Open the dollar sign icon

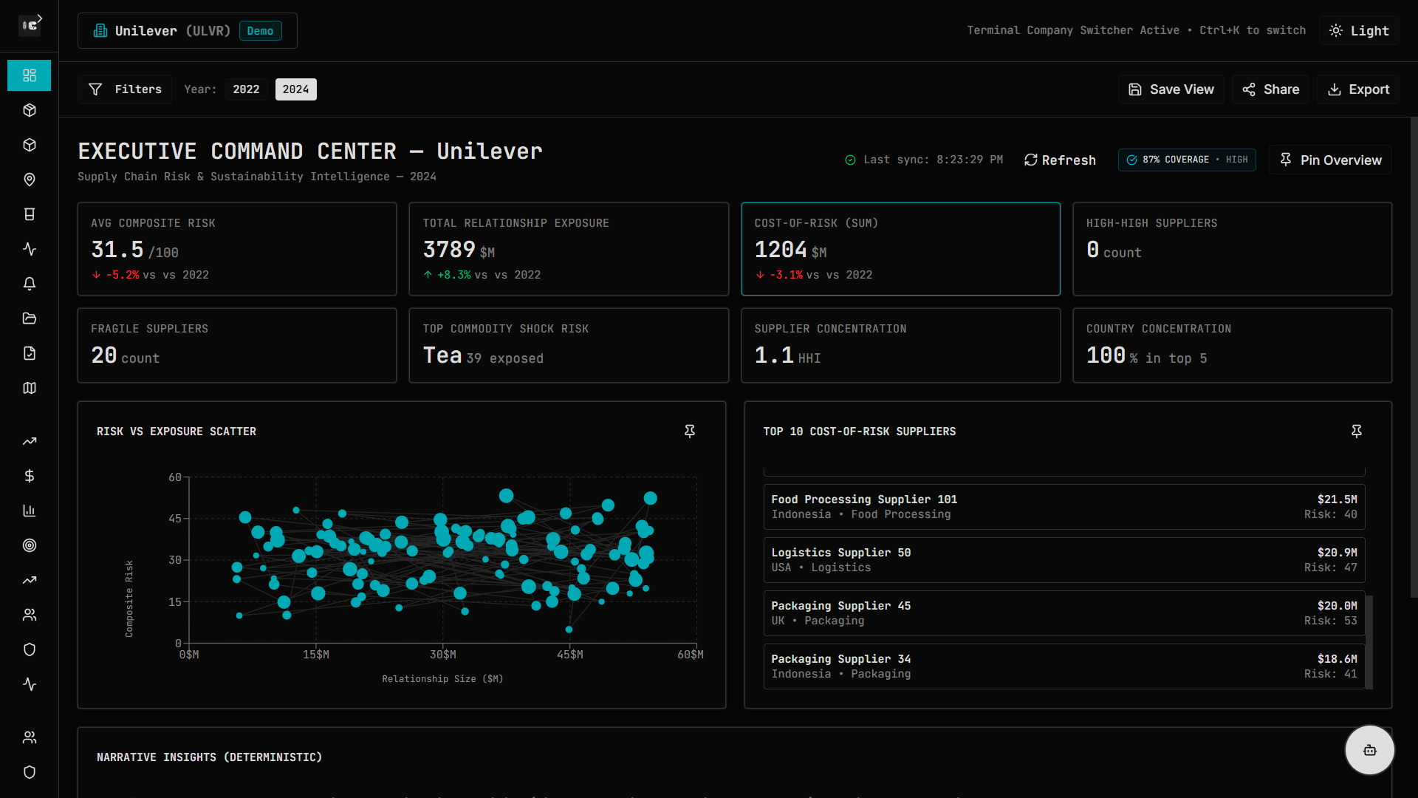point(29,476)
